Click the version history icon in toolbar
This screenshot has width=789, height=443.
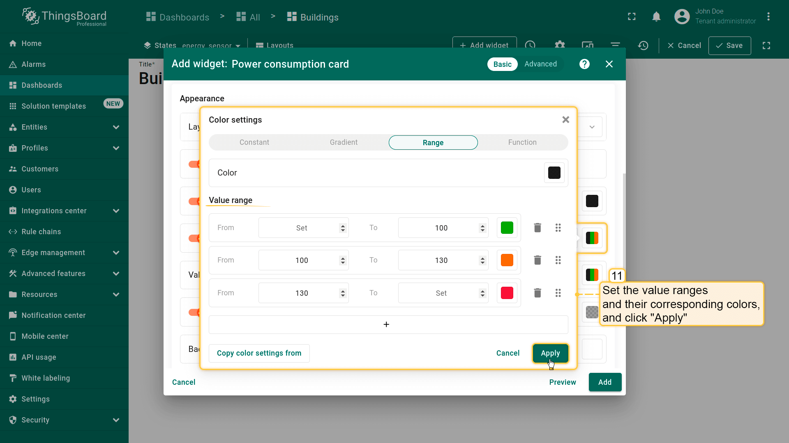point(643,46)
